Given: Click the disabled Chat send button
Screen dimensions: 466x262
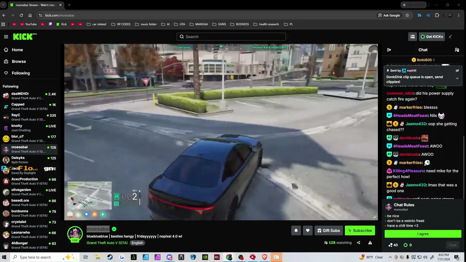Looking at the screenshot, I should coord(453,245).
